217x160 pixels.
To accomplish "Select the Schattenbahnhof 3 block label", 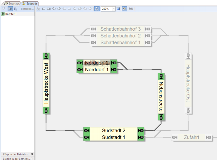I will pos(120,29).
